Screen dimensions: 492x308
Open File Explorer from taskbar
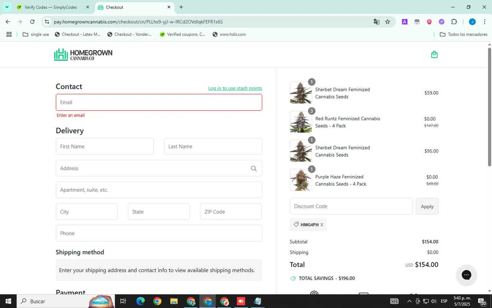[x=174, y=301]
